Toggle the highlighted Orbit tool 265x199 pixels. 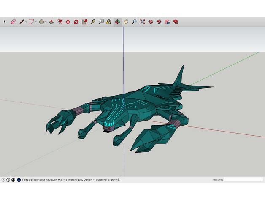coord(117,22)
